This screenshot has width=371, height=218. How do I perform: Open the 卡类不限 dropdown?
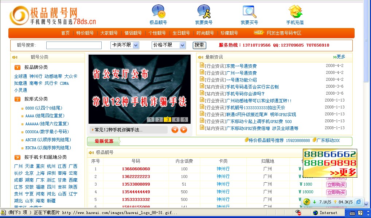tap(125, 45)
